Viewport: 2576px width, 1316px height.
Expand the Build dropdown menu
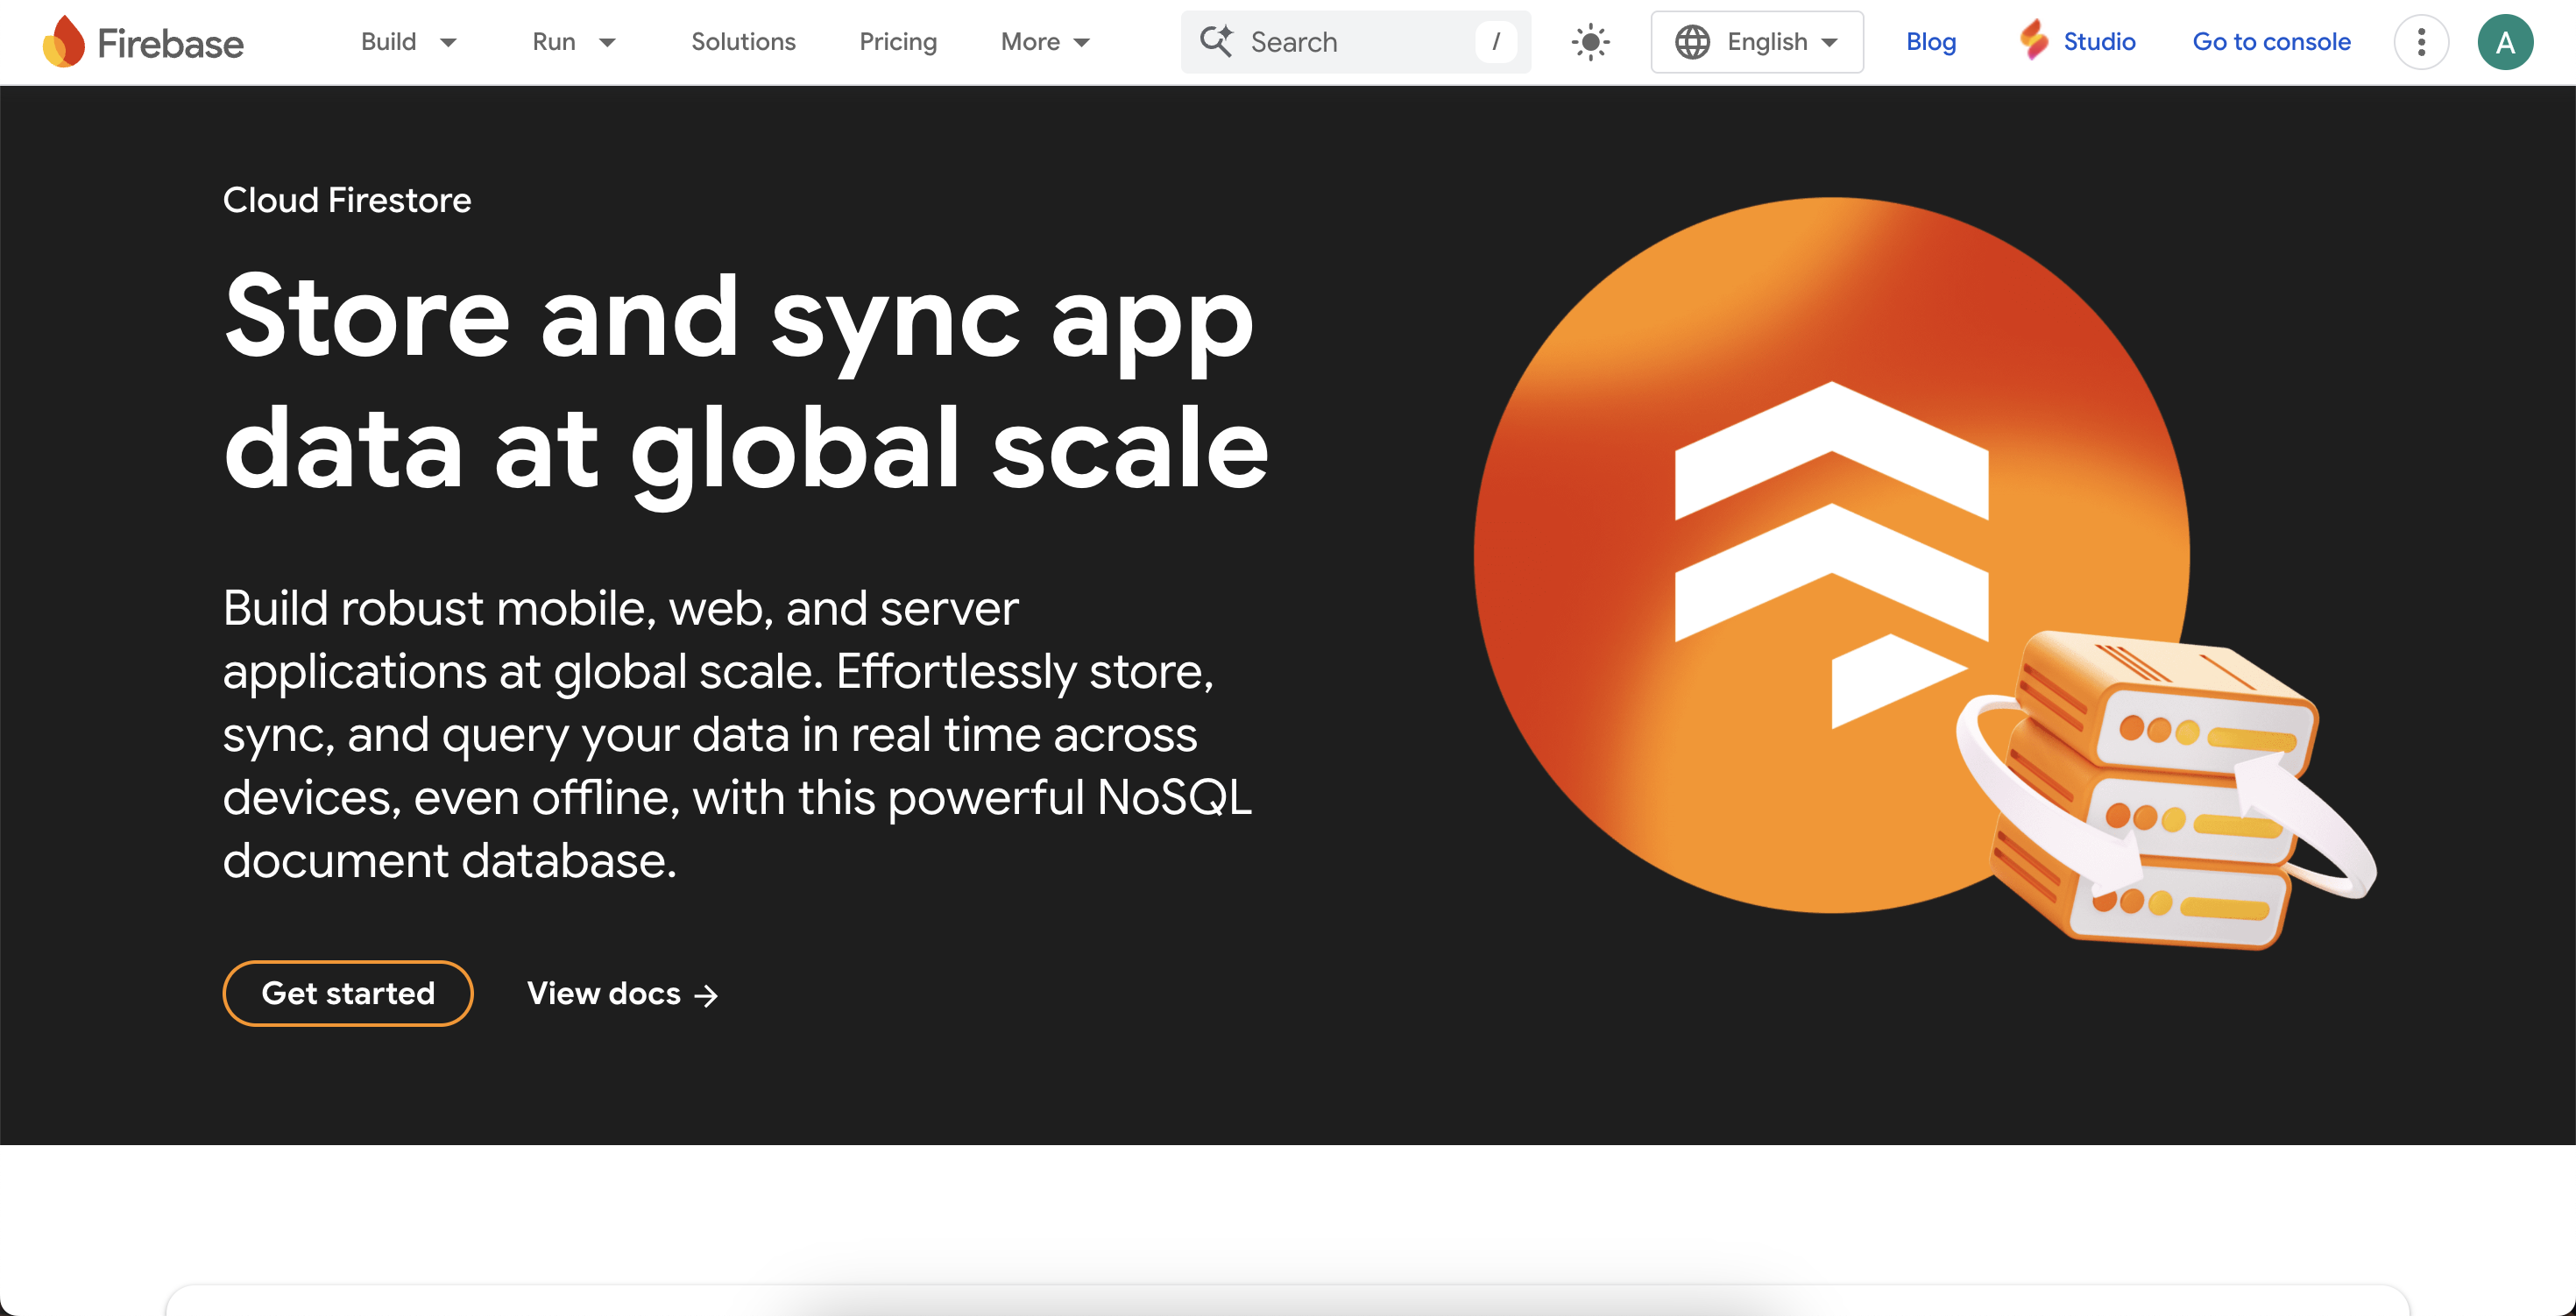408,42
